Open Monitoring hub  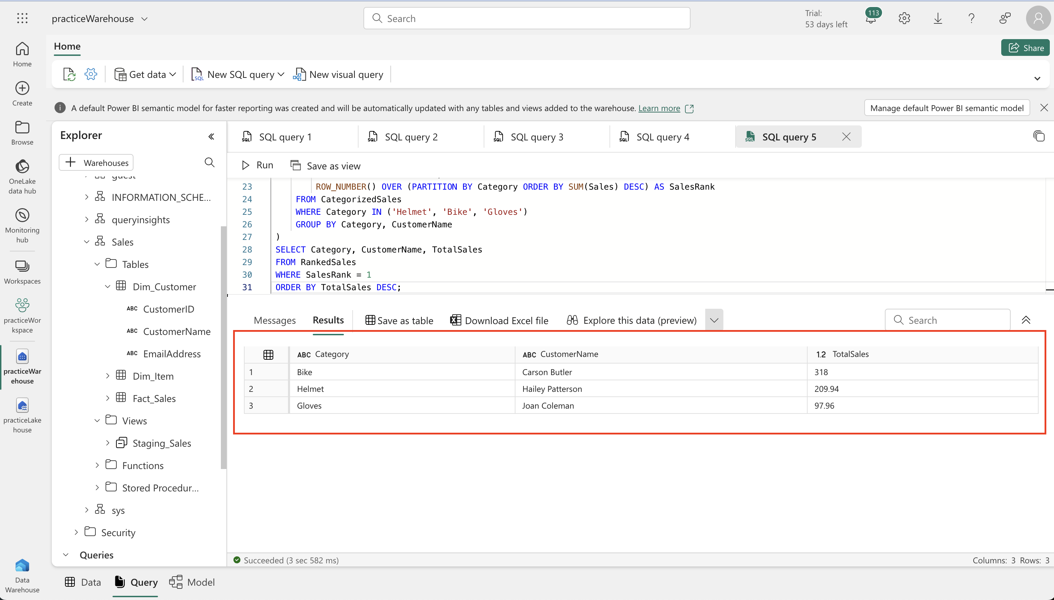pyautogui.click(x=22, y=226)
